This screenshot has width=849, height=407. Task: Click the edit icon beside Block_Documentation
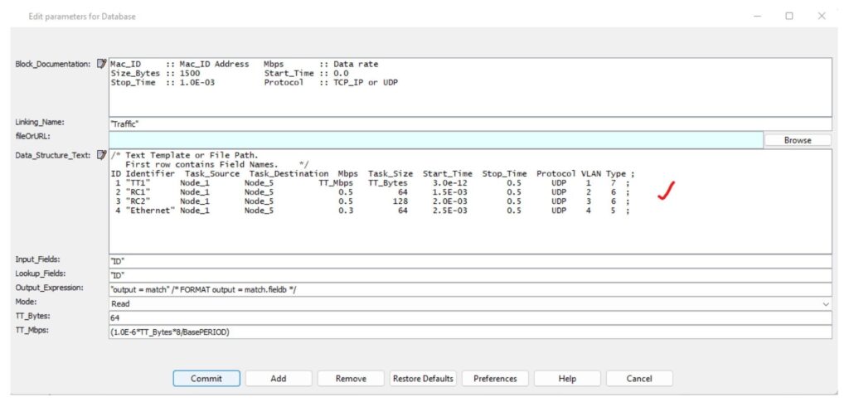[x=102, y=64]
